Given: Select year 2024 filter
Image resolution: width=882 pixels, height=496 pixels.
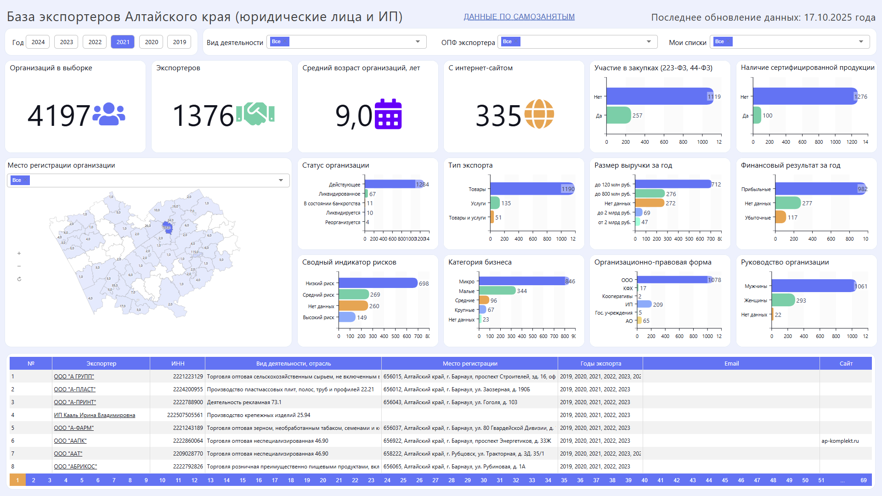Looking at the screenshot, I should point(38,42).
